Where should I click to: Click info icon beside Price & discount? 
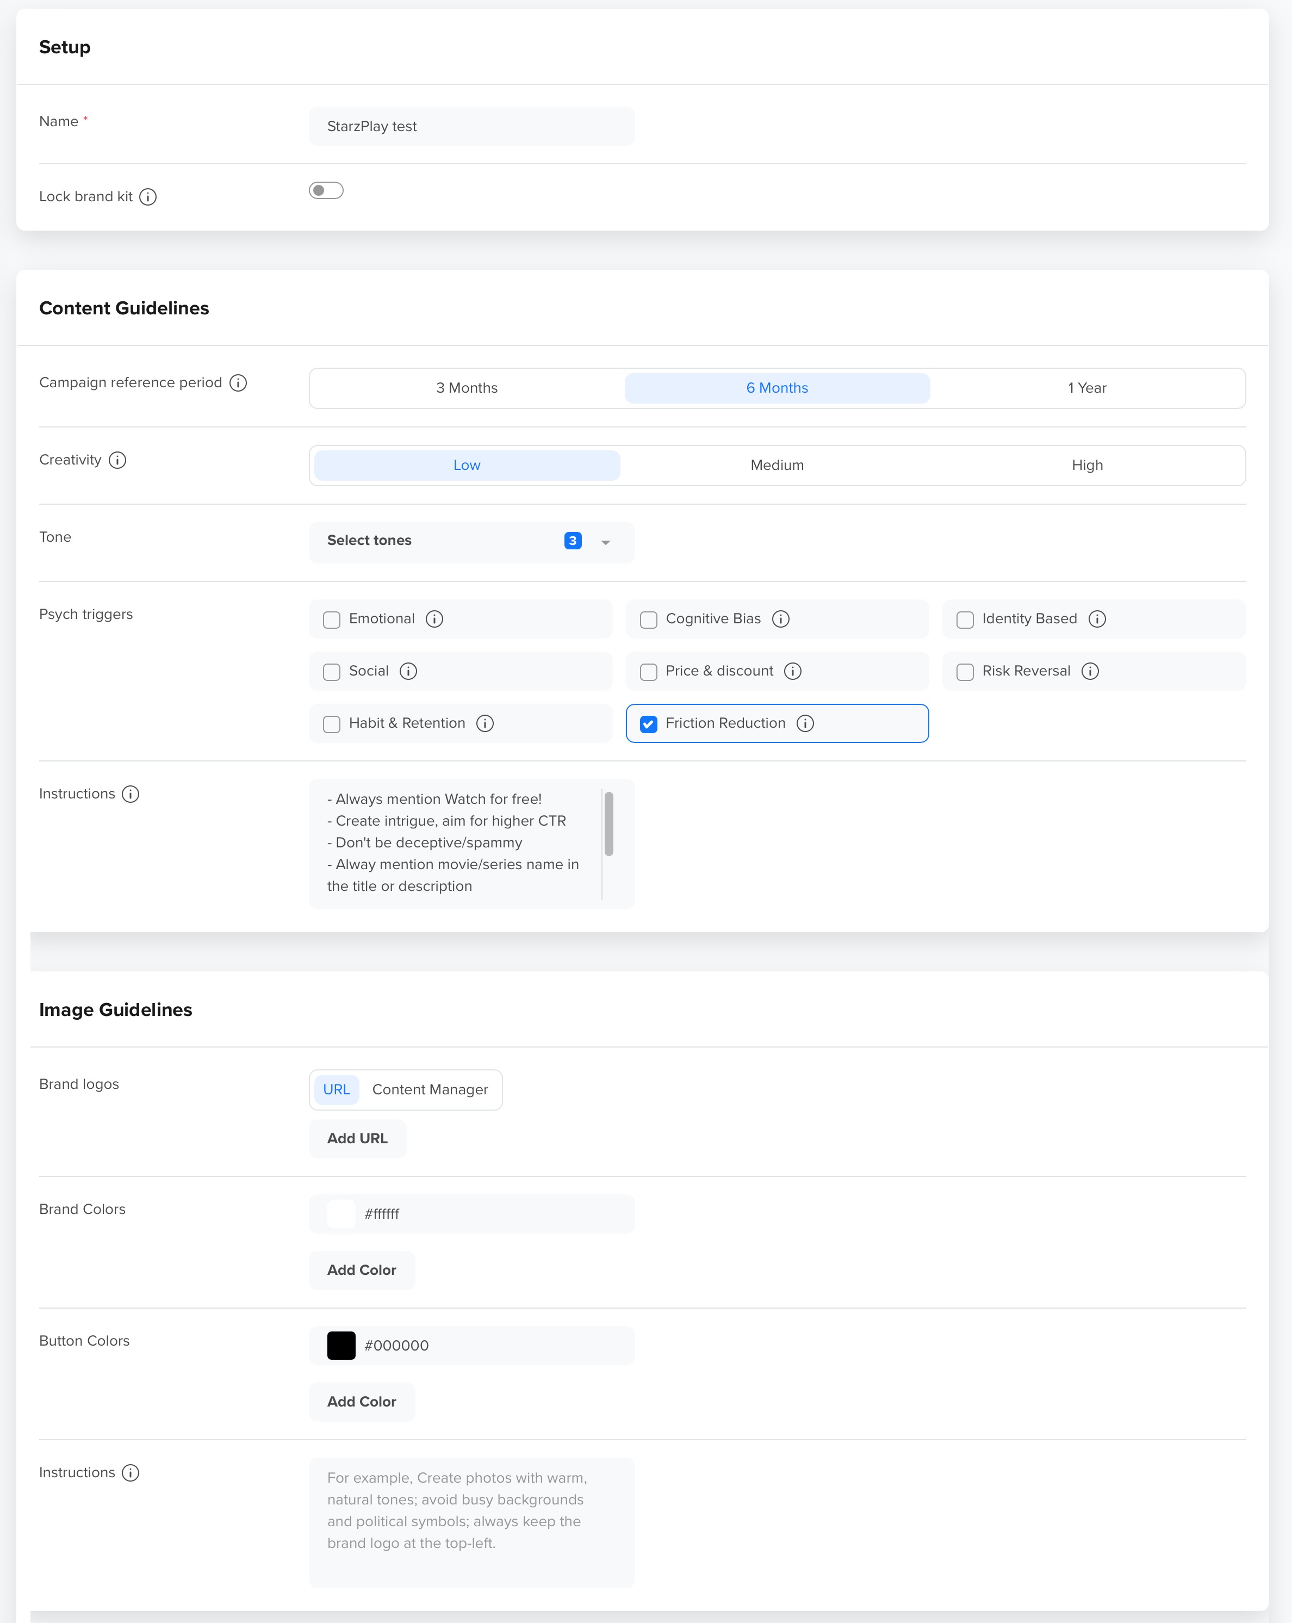(793, 671)
